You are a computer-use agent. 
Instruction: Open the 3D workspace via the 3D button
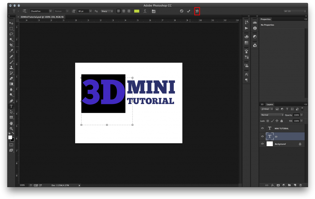pyautogui.click(x=197, y=11)
